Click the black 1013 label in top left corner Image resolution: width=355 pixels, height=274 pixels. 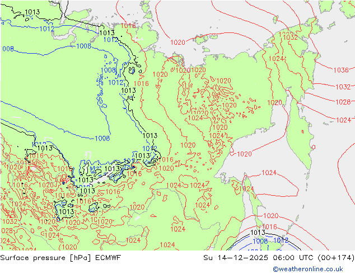32,12
